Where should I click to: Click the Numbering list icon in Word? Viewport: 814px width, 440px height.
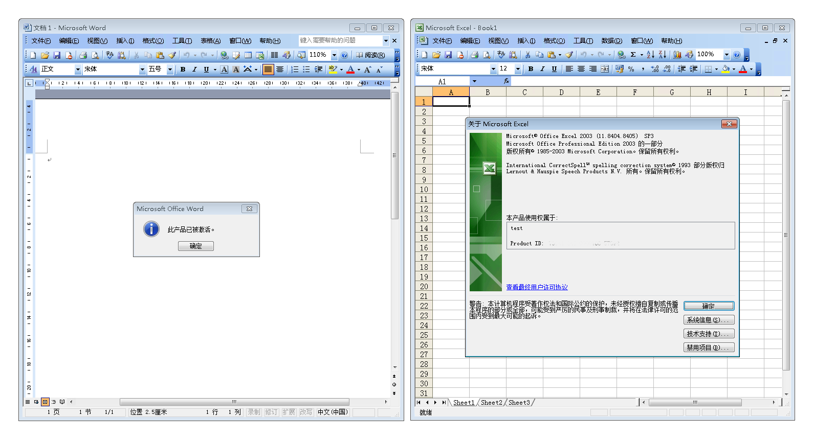295,70
